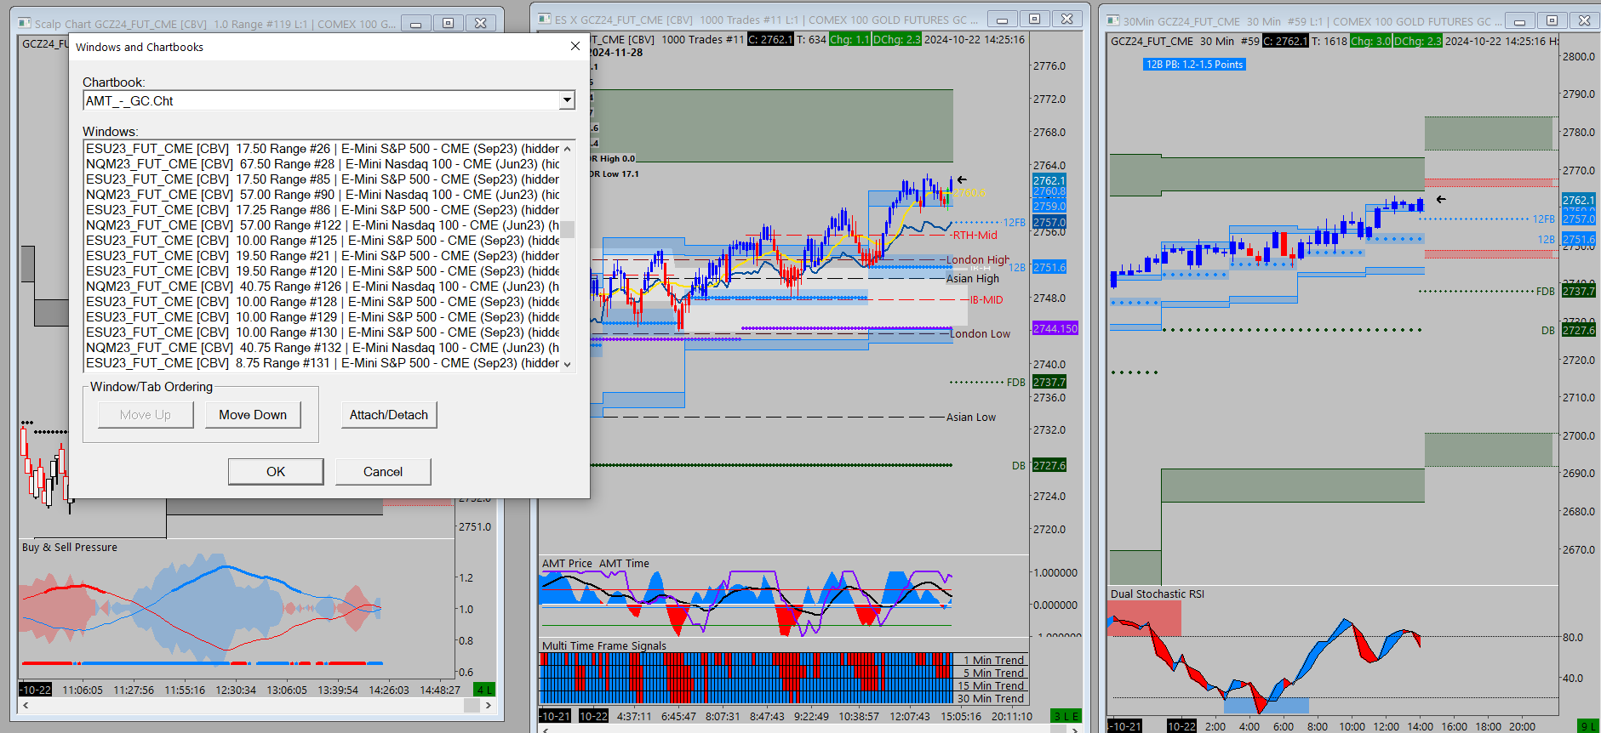Click the Move Down button
The height and width of the screenshot is (733, 1601).
click(x=253, y=415)
